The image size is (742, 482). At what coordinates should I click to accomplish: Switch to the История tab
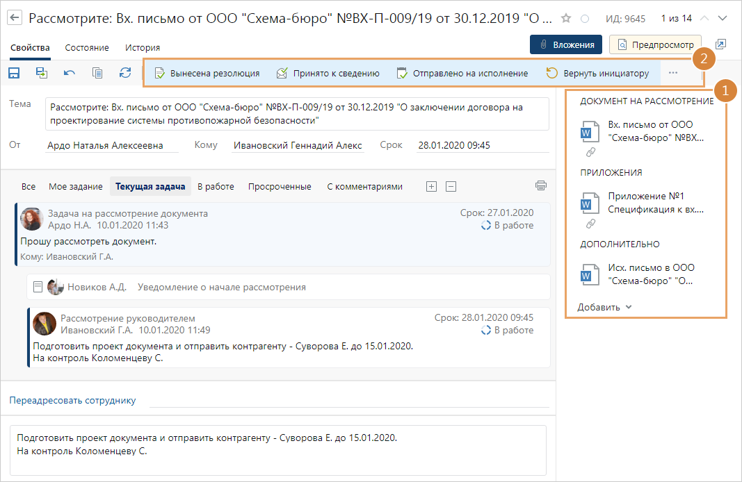pos(143,48)
